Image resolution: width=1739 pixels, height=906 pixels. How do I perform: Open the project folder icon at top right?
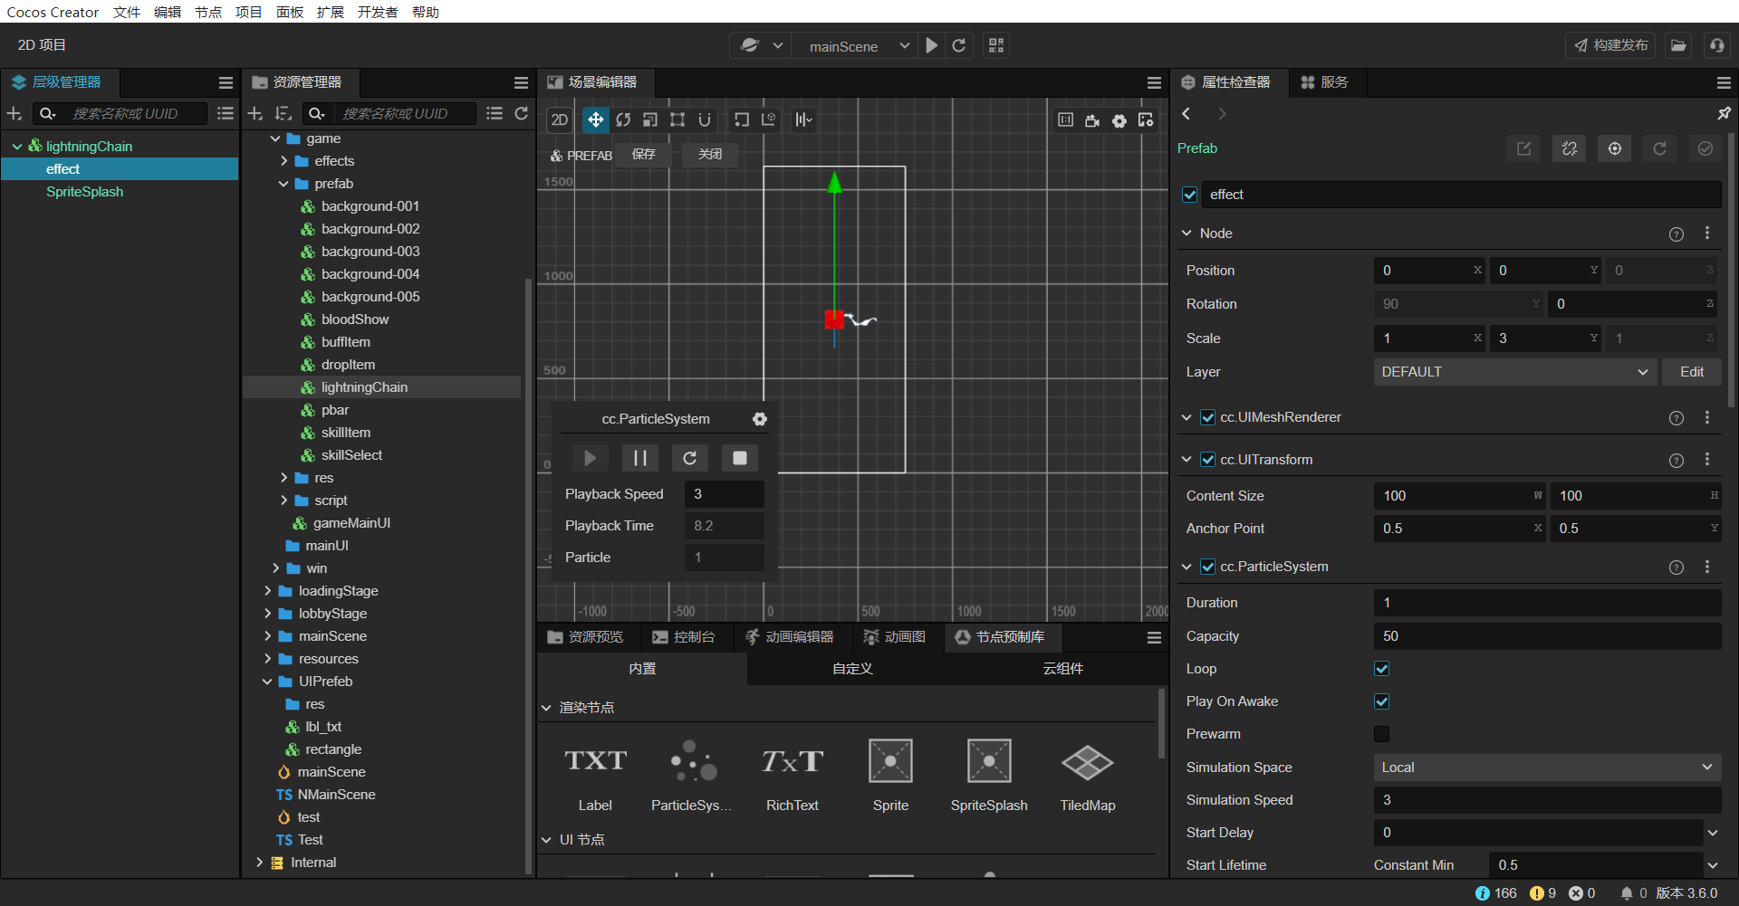coord(1678,45)
